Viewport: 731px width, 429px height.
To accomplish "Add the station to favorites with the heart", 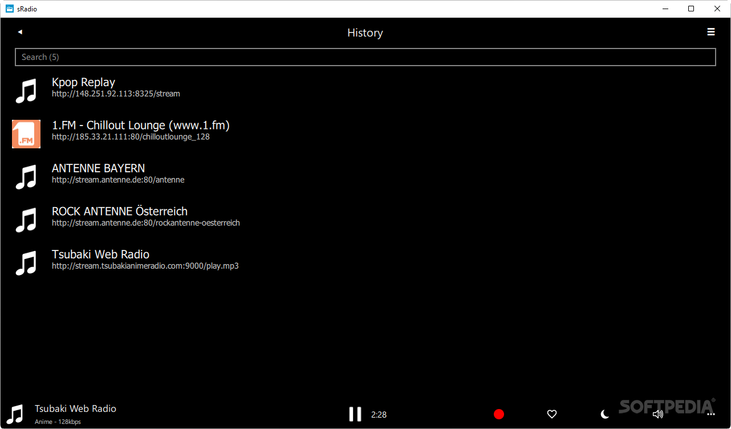I will click(552, 414).
